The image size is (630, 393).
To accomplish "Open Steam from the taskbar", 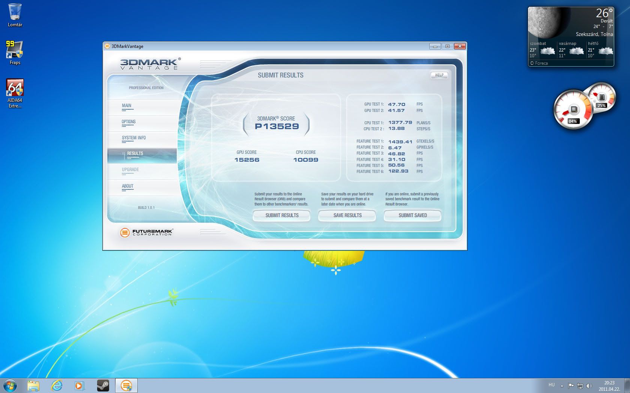I will [103, 386].
